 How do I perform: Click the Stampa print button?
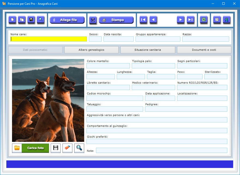116,20
